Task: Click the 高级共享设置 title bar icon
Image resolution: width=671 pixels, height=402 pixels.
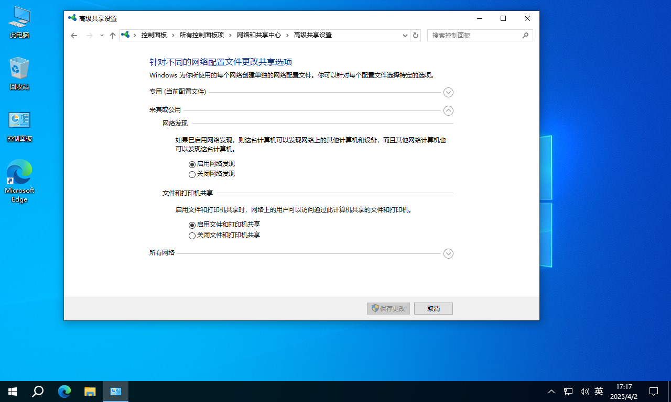Action: pyautogui.click(x=72, y=18)
